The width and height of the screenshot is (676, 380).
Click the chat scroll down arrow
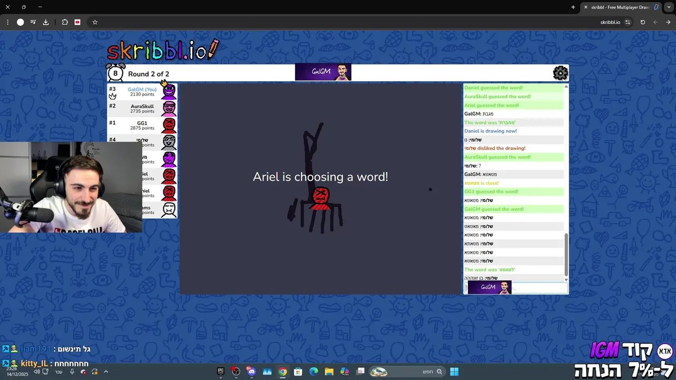tap(566, 280)
